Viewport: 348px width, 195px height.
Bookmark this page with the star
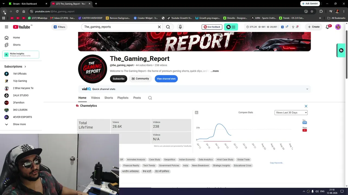[x=312, y=11]
